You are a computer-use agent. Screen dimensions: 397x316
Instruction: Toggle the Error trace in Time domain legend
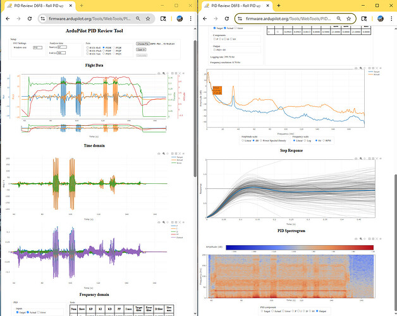point(177,163)
